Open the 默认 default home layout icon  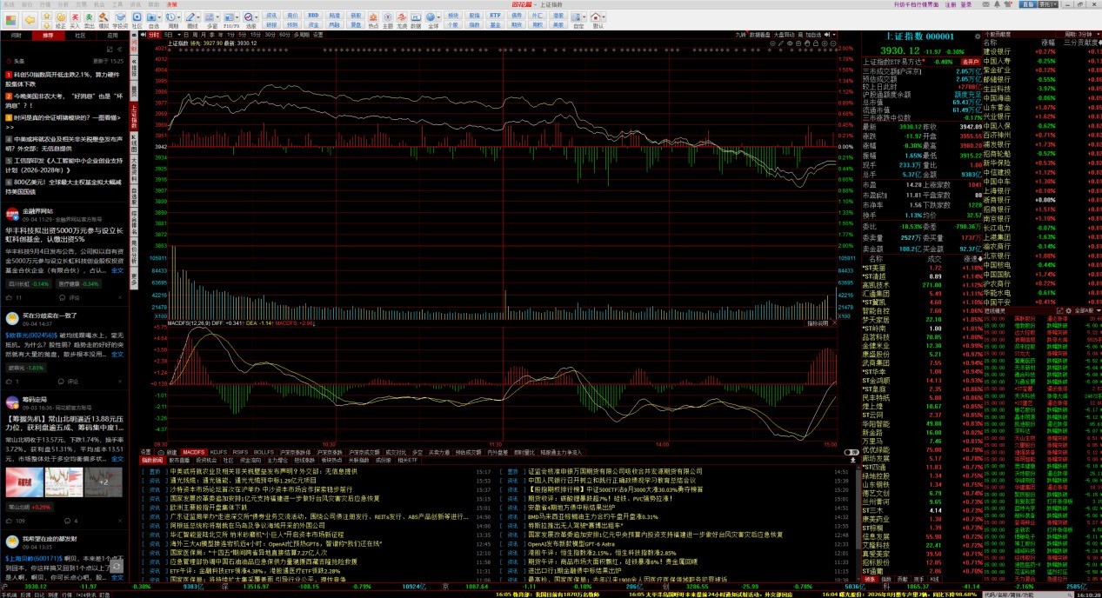[x=596, y=19]
